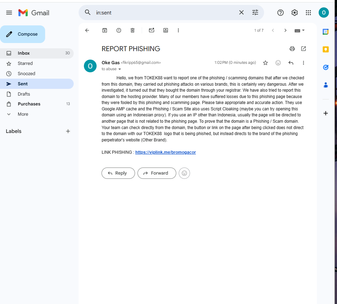Image resolution: width=337 pixels, height=304 pixels.
Task: Show search options filter icon
Action: coord(255,12)
